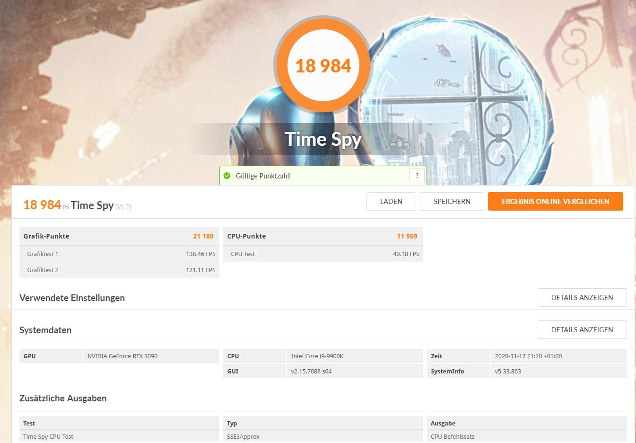Image resolution: width=636 pixels, height=443 pixels.
Task: Click the SPEICHERN button
Action: (452, 201)
